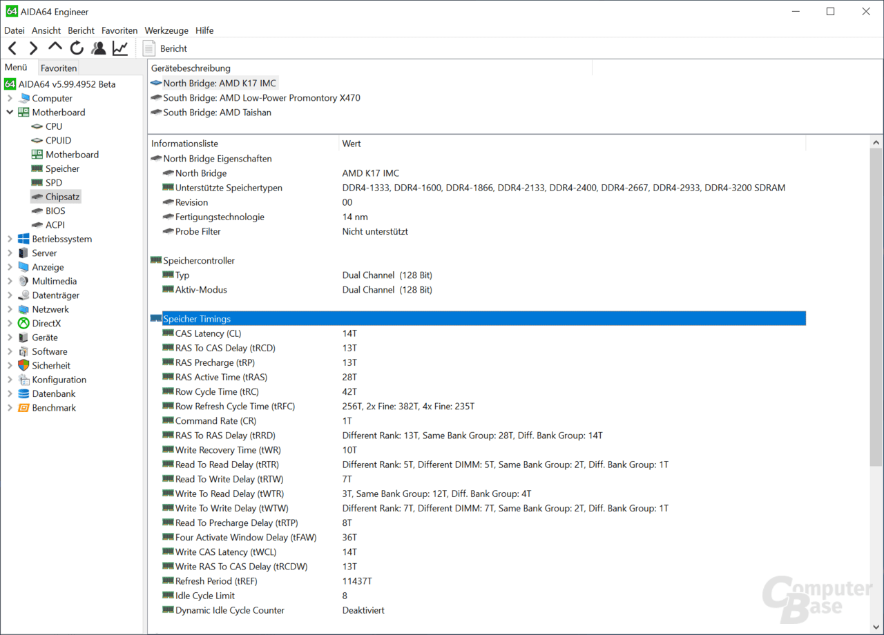Select South Bridge: AMD Taishan device
Image resolution: width=884 pixels, height=635 pixels.
[211, 113]
